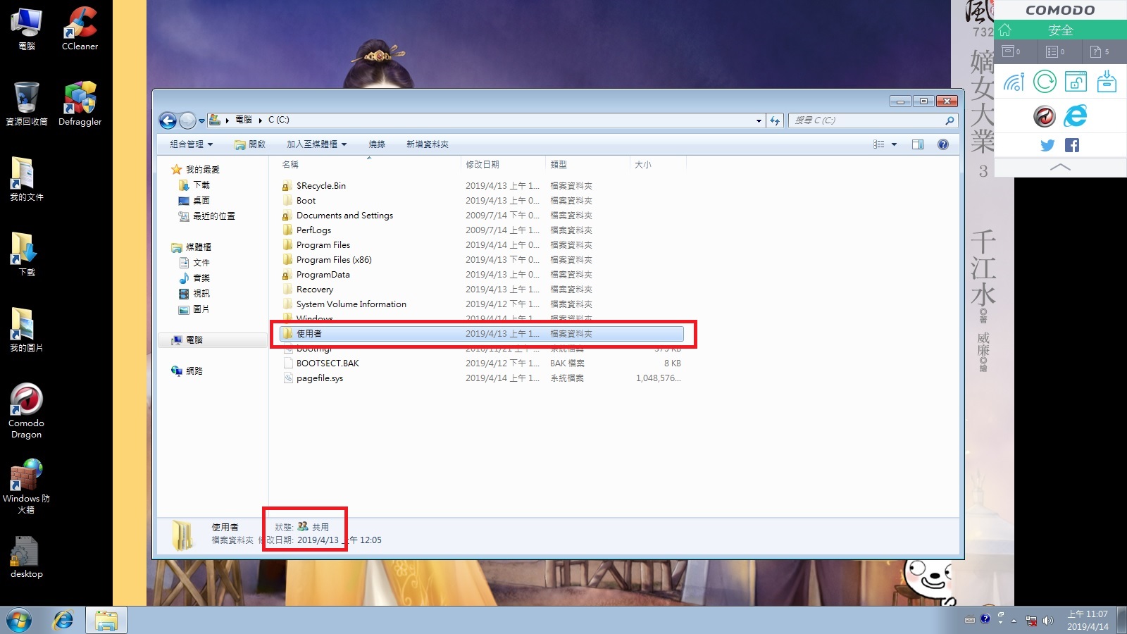This screenshot has width=1127, height=634.
Task: Click 燒錄 in the Explorer toolbar
Action: click(377, 144)
